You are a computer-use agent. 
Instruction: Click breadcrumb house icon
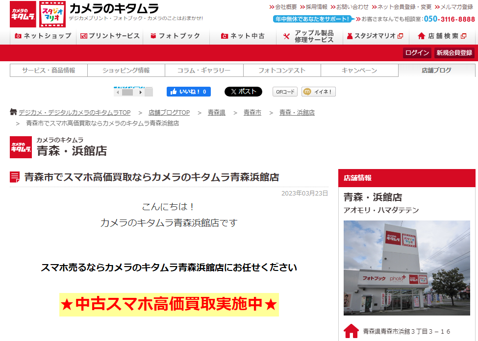click(13, 112)
